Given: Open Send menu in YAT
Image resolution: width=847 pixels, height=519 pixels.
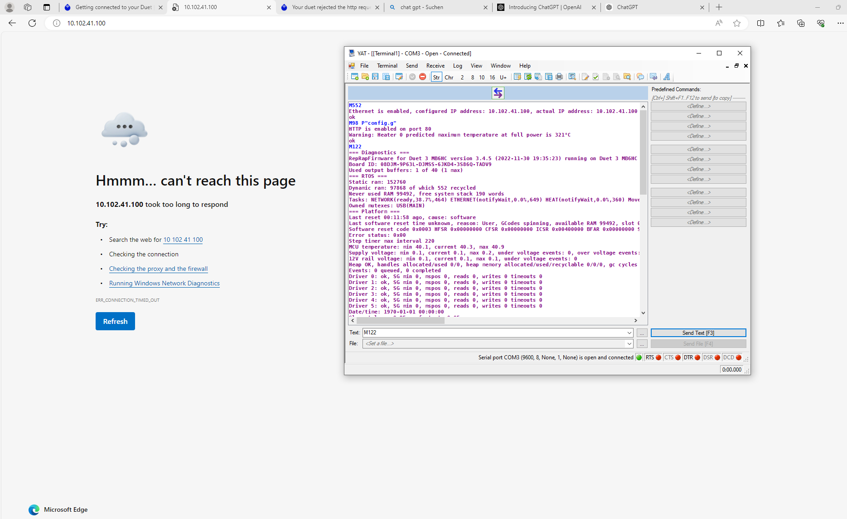Looking at the screenshot, I should click(x=412, y=66).
